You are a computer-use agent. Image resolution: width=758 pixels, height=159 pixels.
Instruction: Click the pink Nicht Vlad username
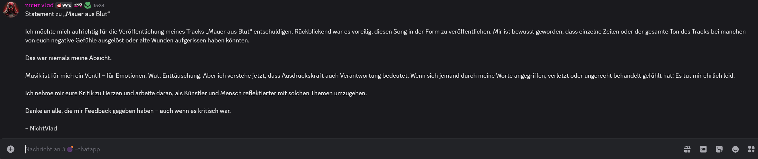pyautogui.click(x=39, y=5)
